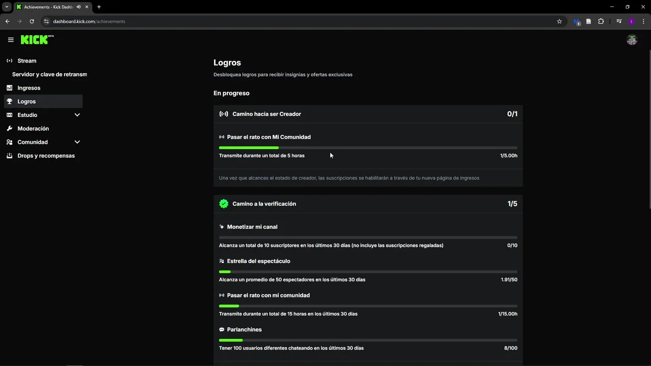The image size is (651, 366).
Task: Open the Ingresos page
Action: coord(28,88)
